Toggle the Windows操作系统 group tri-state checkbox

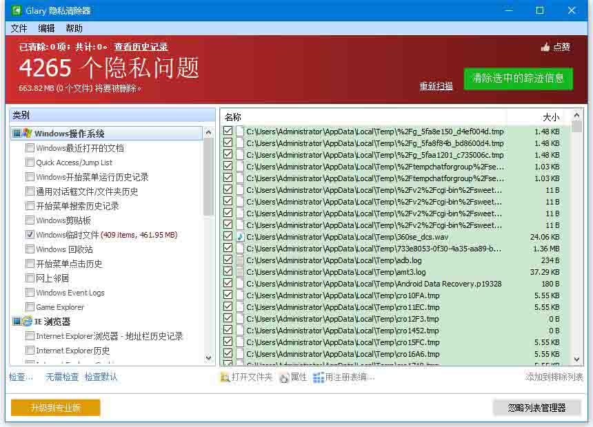coord(17,134)
